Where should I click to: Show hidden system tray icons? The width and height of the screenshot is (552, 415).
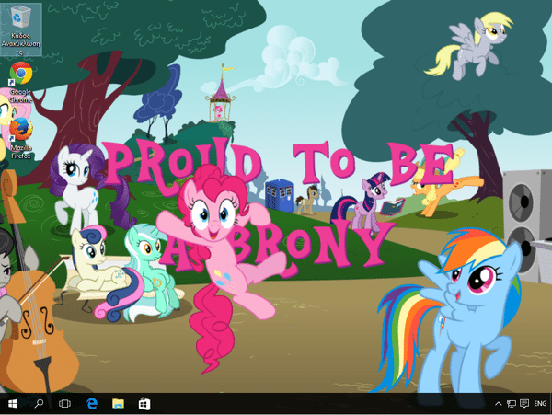click(x=499, y=404)
